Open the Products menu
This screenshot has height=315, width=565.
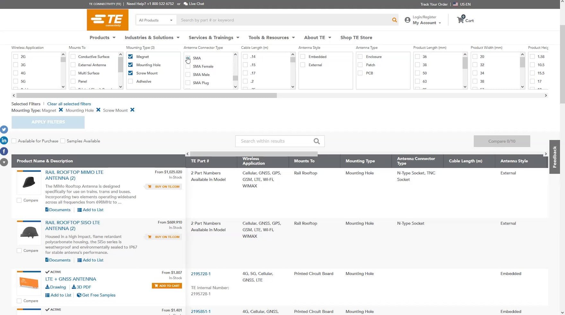tap(102, 38)
